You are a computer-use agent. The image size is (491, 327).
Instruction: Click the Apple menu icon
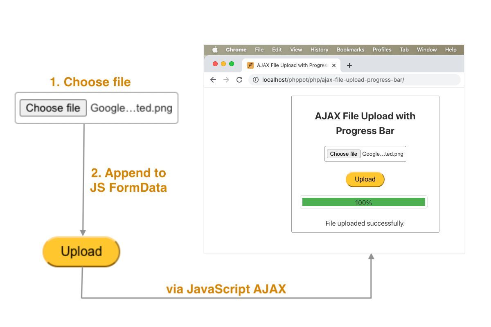tap(215, 49)
